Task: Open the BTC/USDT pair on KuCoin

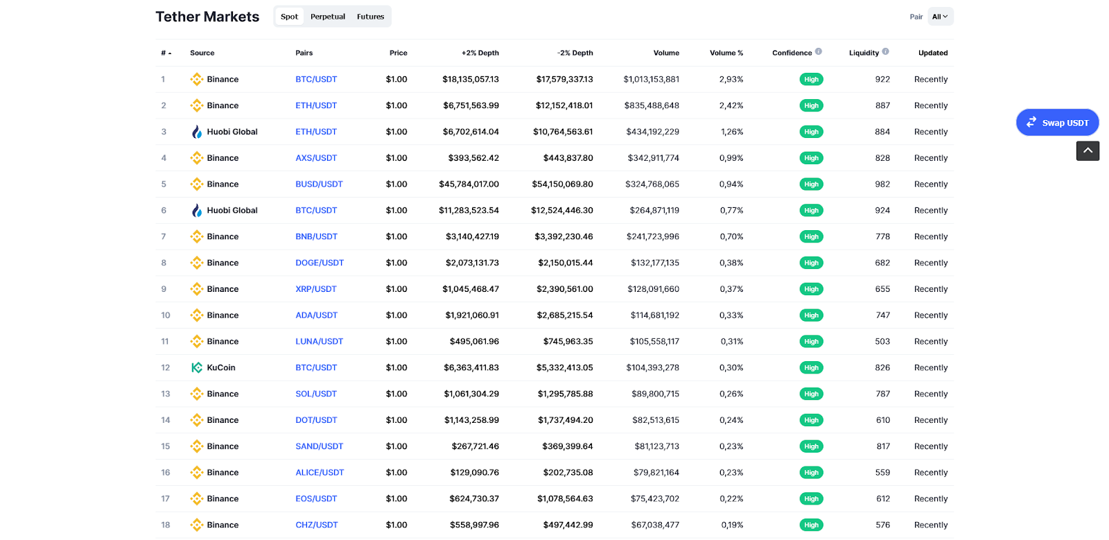Action: tap(316, 368)
